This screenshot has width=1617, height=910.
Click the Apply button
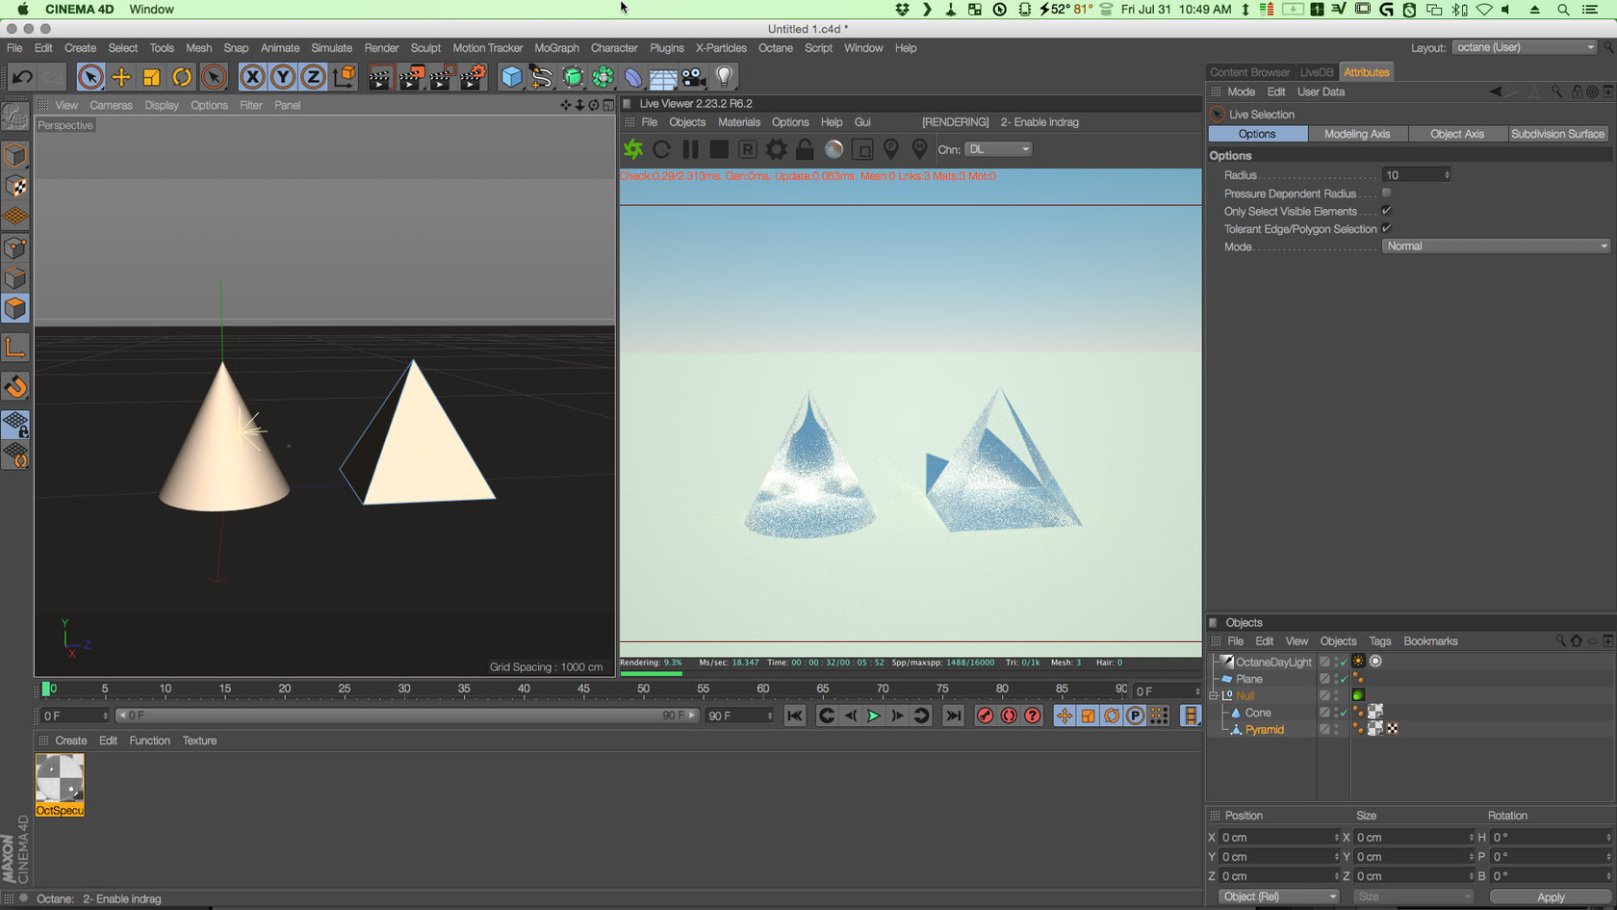pos(1551,897)
